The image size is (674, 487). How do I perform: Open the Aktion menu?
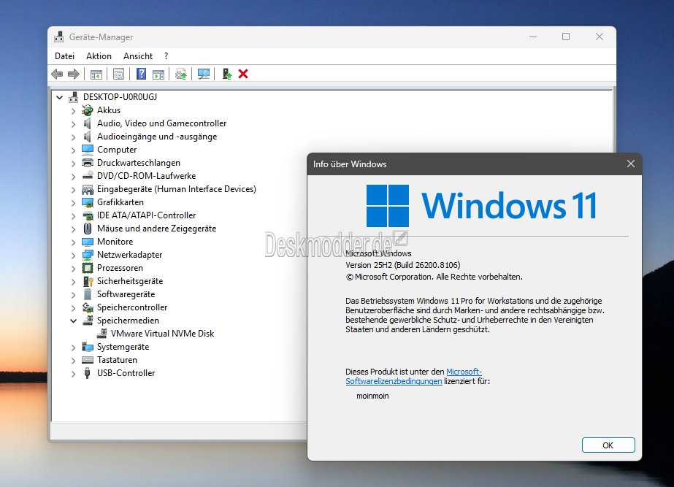(x=99, y=56)
